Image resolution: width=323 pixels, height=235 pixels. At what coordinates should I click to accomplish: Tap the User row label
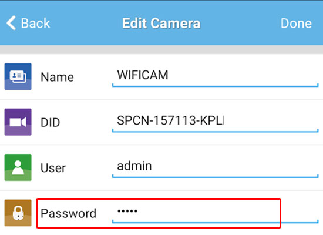53,168
